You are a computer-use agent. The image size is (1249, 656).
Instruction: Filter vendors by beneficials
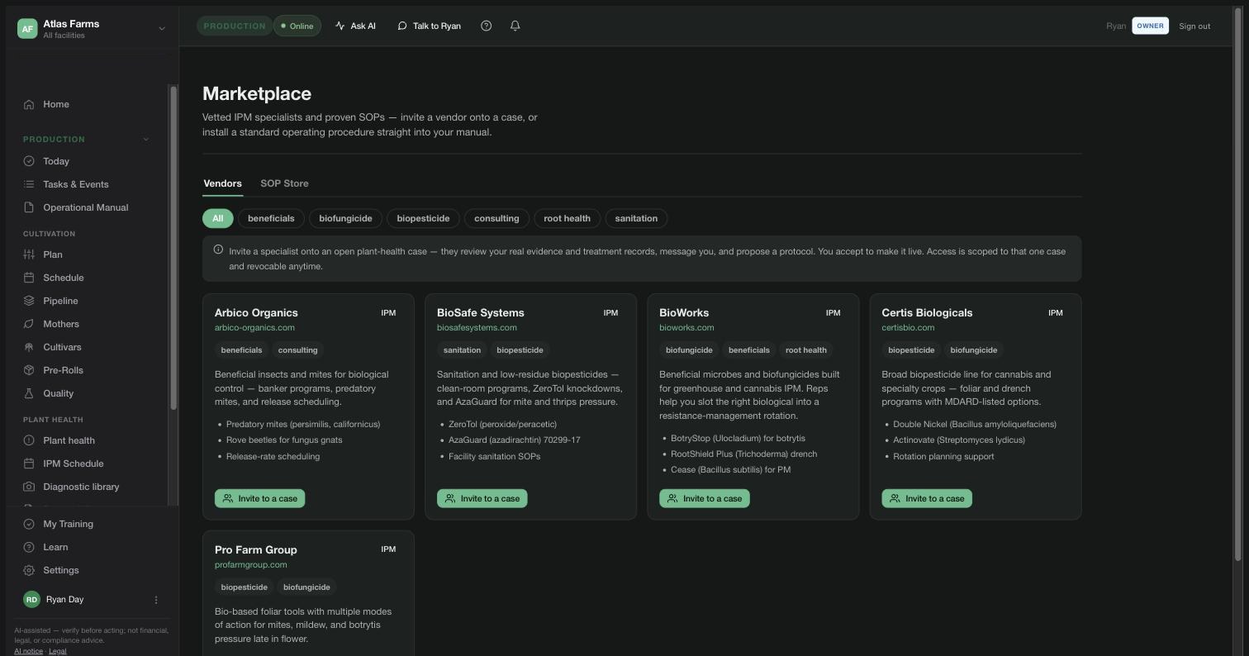(271, 218)
